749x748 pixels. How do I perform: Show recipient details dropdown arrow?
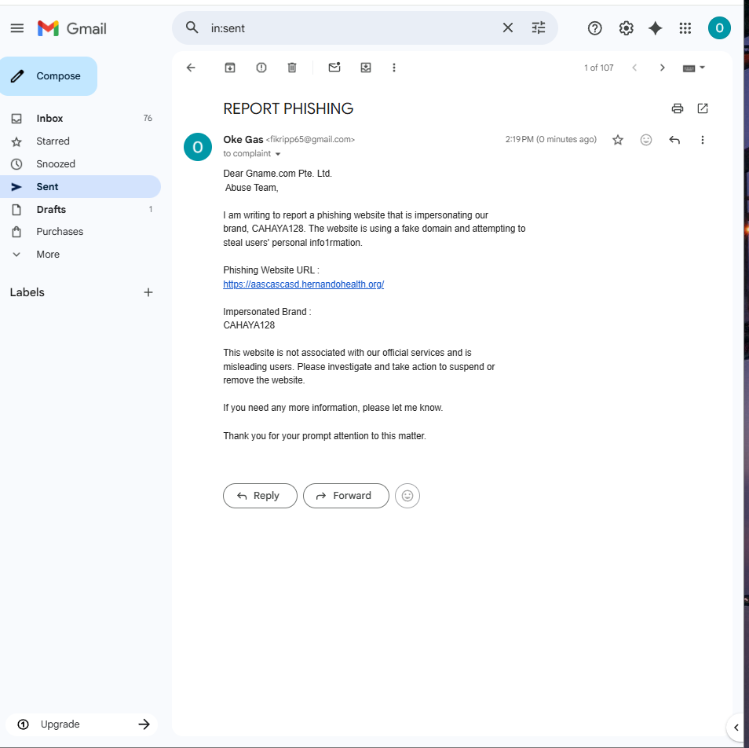pyautogui.click(x=278, y=154)
